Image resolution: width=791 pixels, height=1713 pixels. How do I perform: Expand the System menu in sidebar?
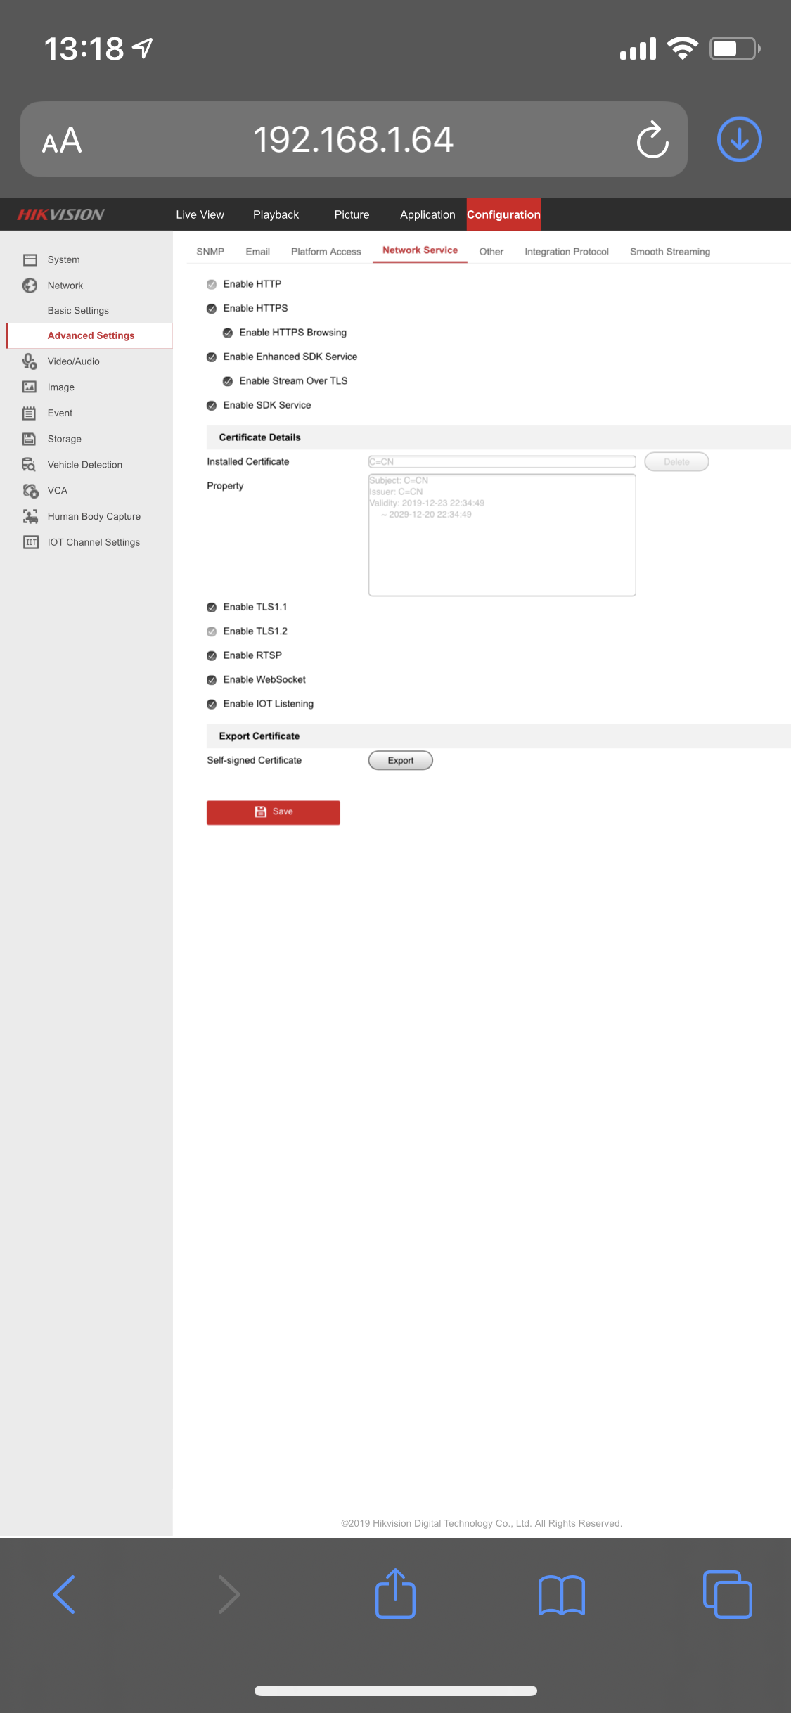click(63, 259)
